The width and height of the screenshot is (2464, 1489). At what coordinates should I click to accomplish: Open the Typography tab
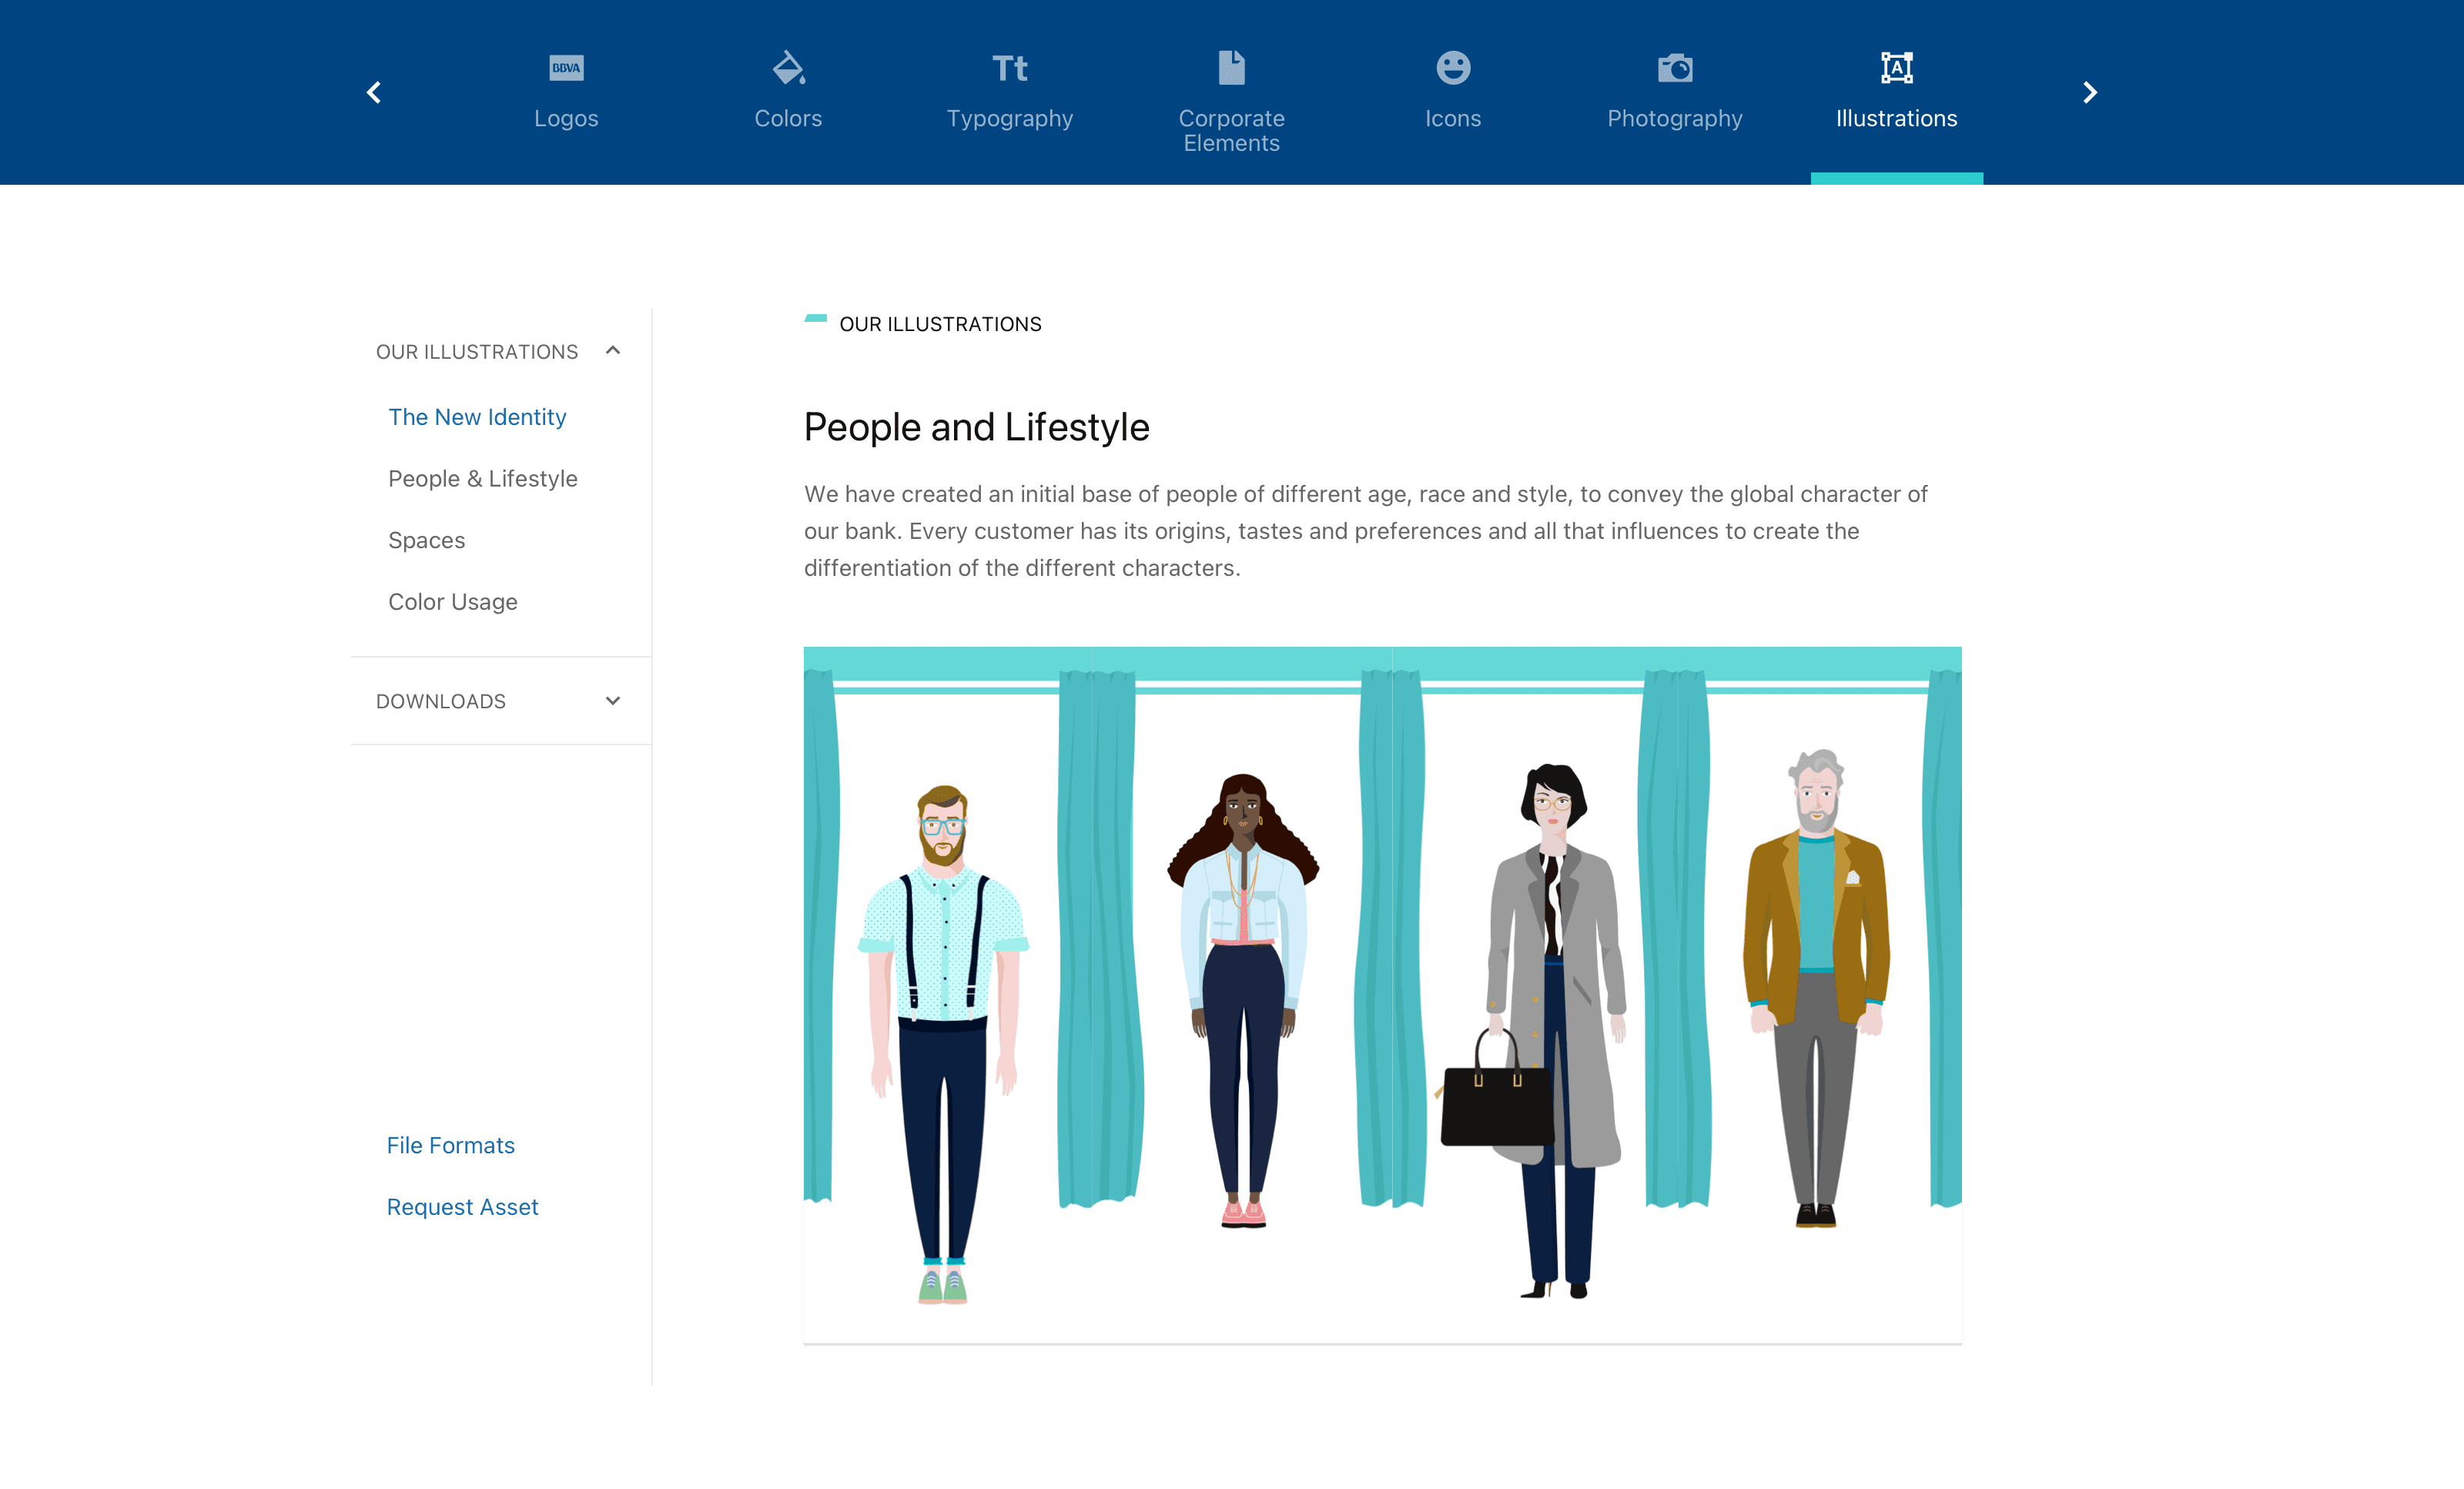tap(1010, 118)
